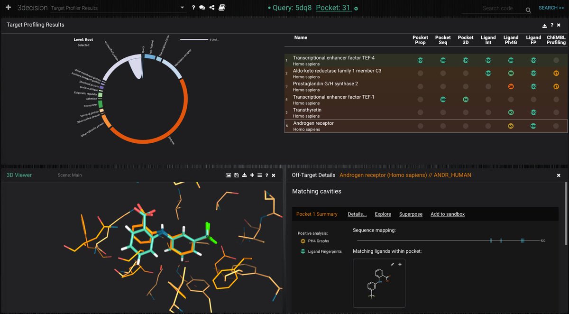Select Aldo-keto reductase family 1 member C3
The height and width of the screenshot is (314, 569).
click(x=426, y=74)
